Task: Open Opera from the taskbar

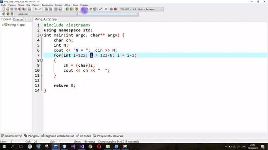Action: tap(99, 146)
